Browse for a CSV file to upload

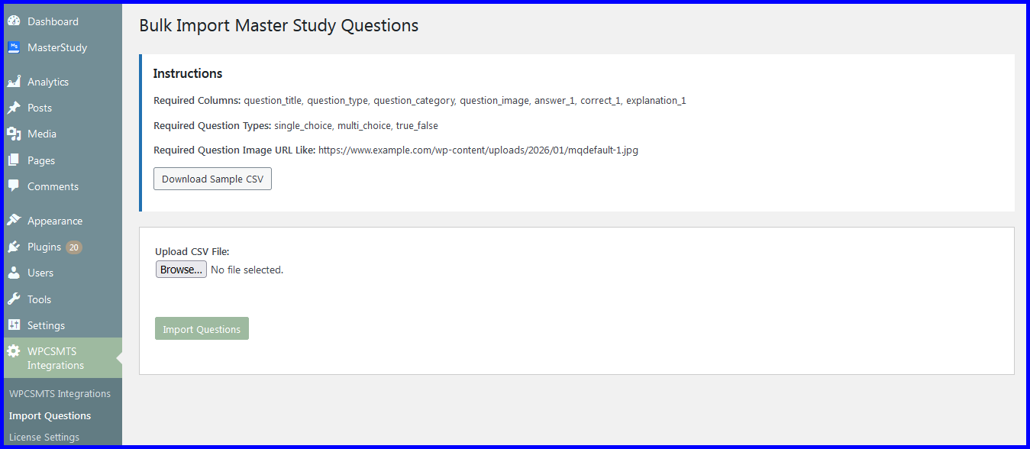click(x=181, y=270)
